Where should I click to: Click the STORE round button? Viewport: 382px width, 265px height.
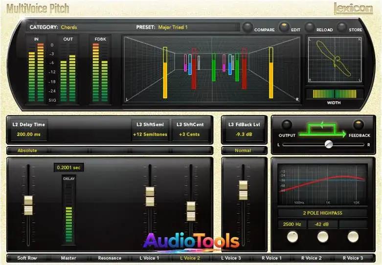(342, 27)
